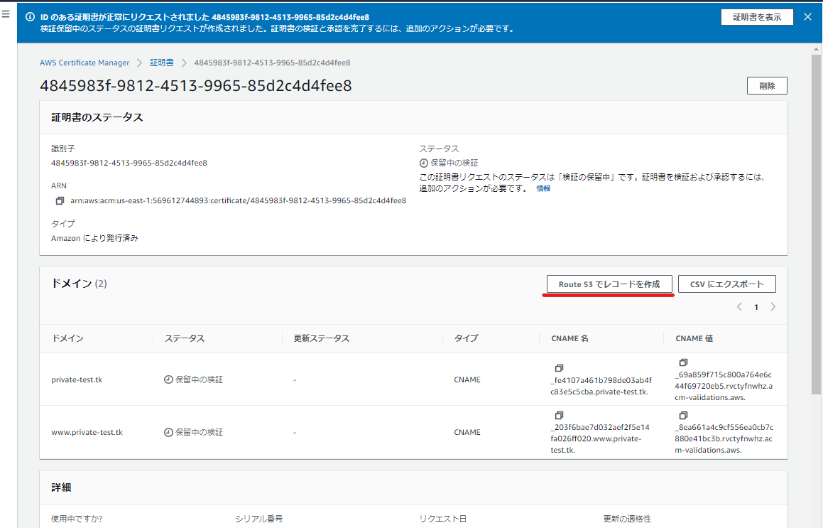The height and width of the screenshot is (528, 823).
Task: Click the CNAME value text for www.private-test.tk
Action: [724, 438]
